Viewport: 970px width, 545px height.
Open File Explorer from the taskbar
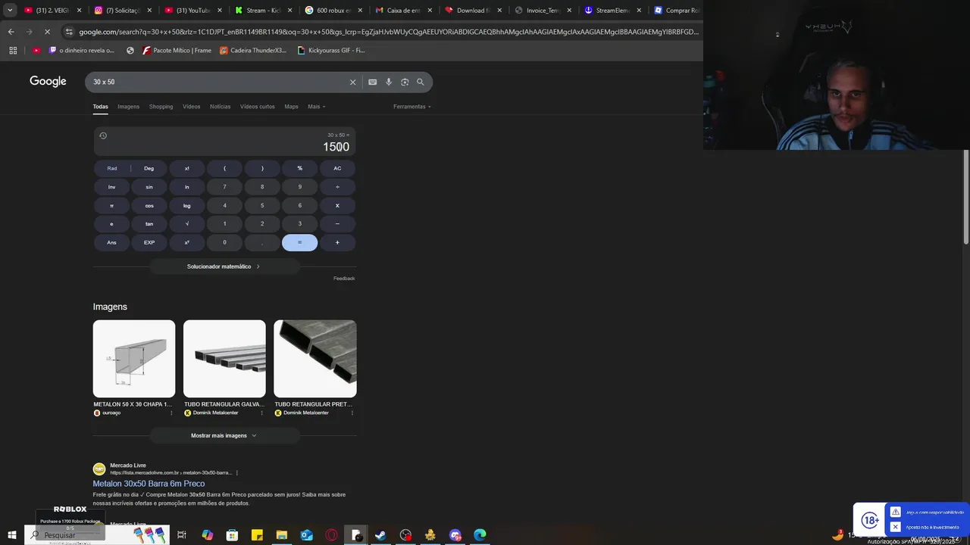281,535
